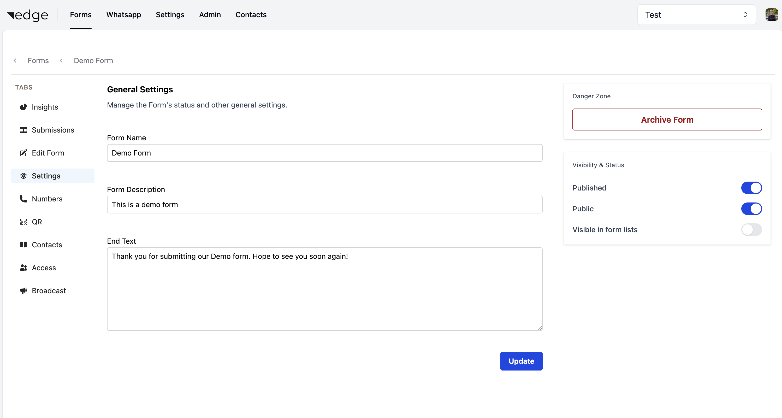Screen dimensions: 782x418
Task: Click the Visibility & Status label
Action: tap(598, 165)
